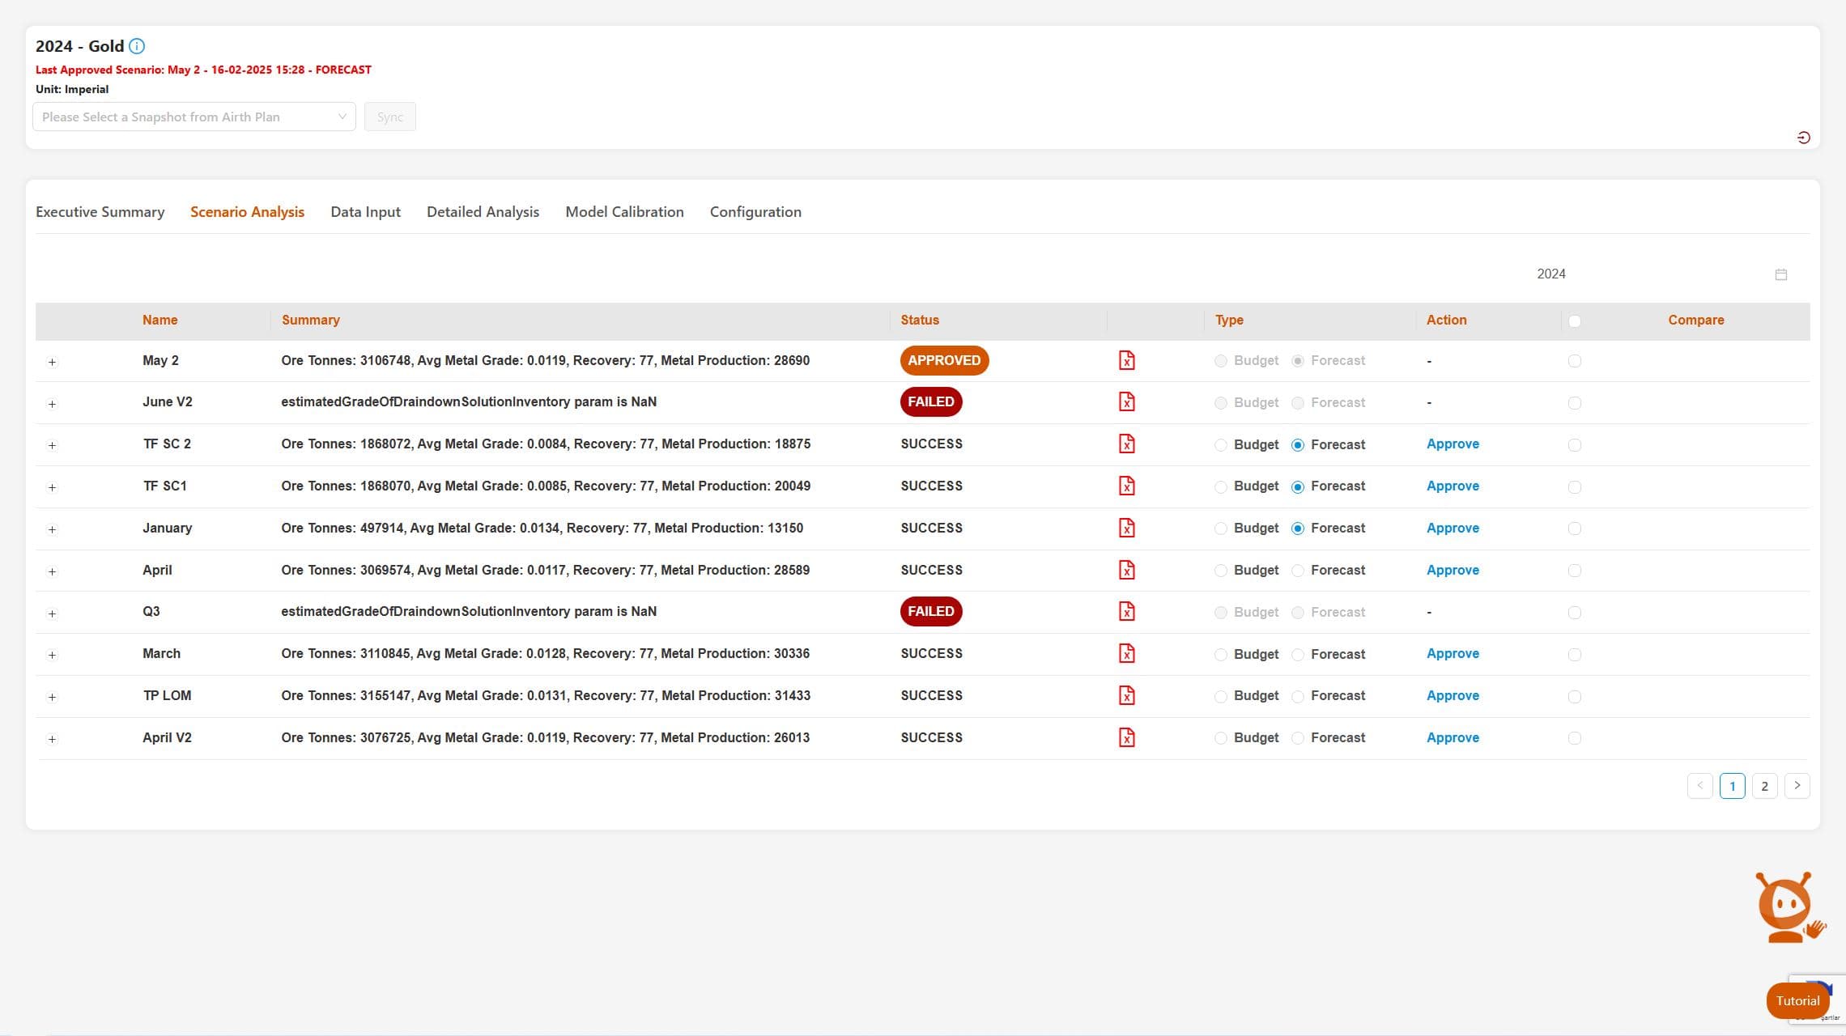Download the report file for May 2
This screenshot has height=1036, width=1846.
[1126, 360]
